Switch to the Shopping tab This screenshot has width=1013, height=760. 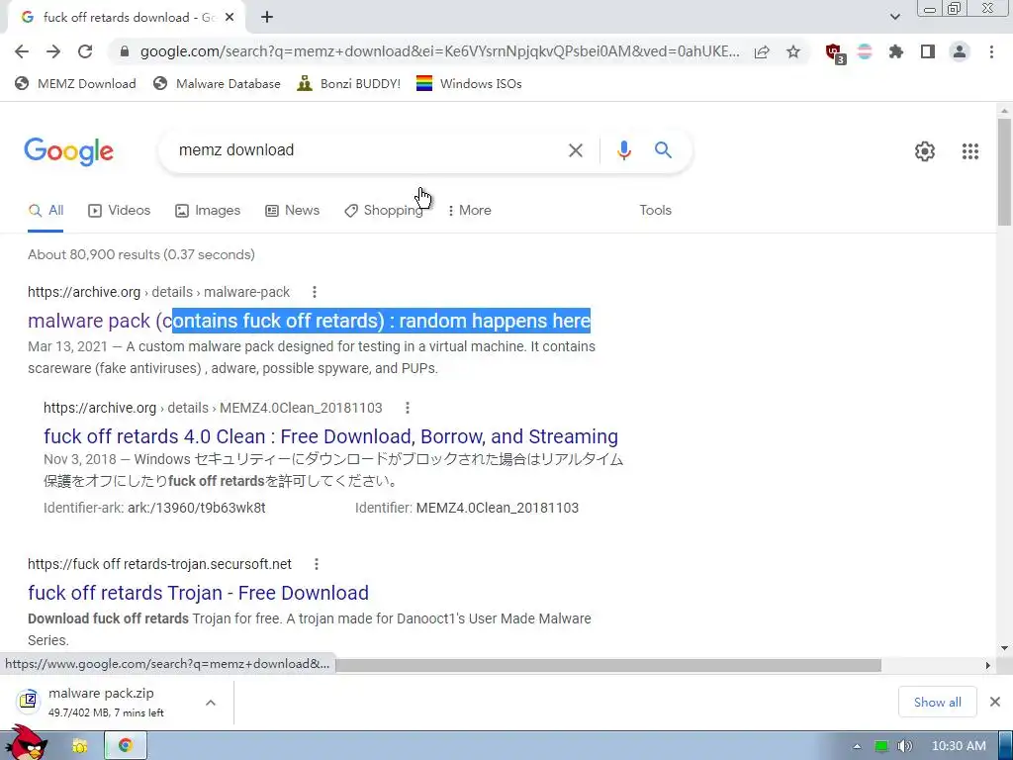tap(384, 210)
